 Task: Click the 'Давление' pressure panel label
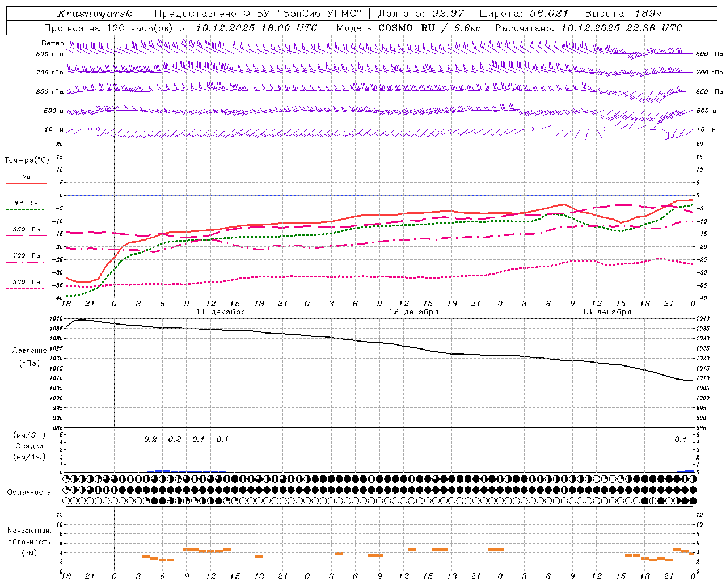coord(29,351)
